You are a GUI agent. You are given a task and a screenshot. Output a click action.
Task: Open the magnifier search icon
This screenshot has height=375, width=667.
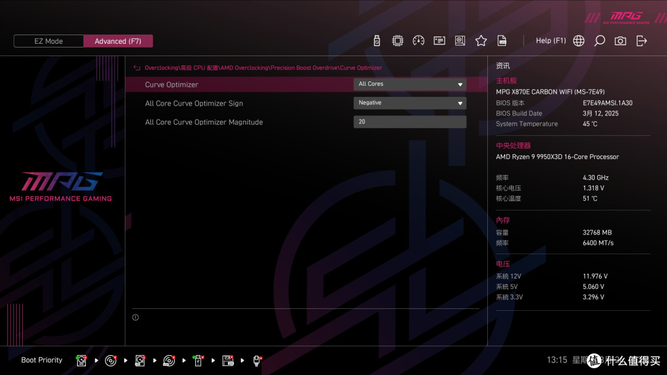point(599,41)
